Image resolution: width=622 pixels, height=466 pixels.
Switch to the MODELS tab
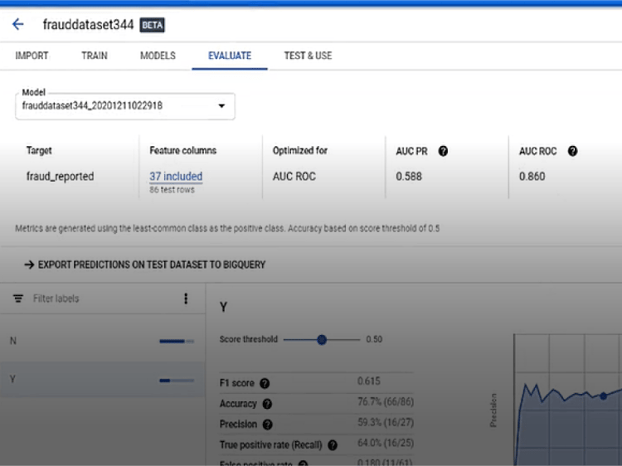[x=158, y=56]
